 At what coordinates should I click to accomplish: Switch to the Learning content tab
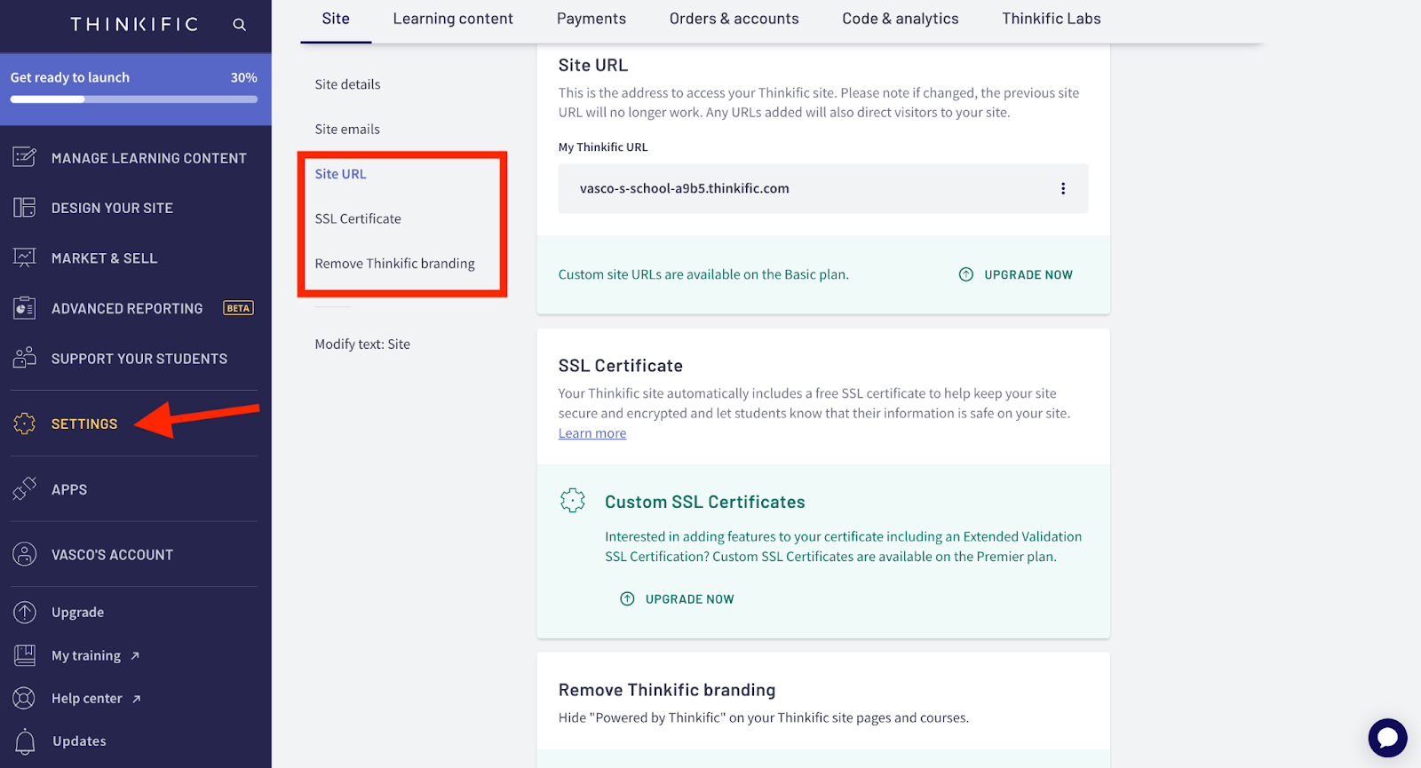453,19
